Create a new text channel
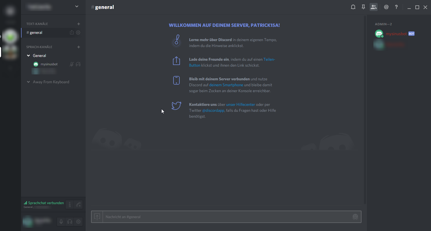The image size is (431, 231). [79, 24]
